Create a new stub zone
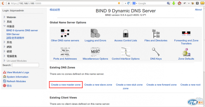Viewport: 205px width, 107px height. pos(129,85)
